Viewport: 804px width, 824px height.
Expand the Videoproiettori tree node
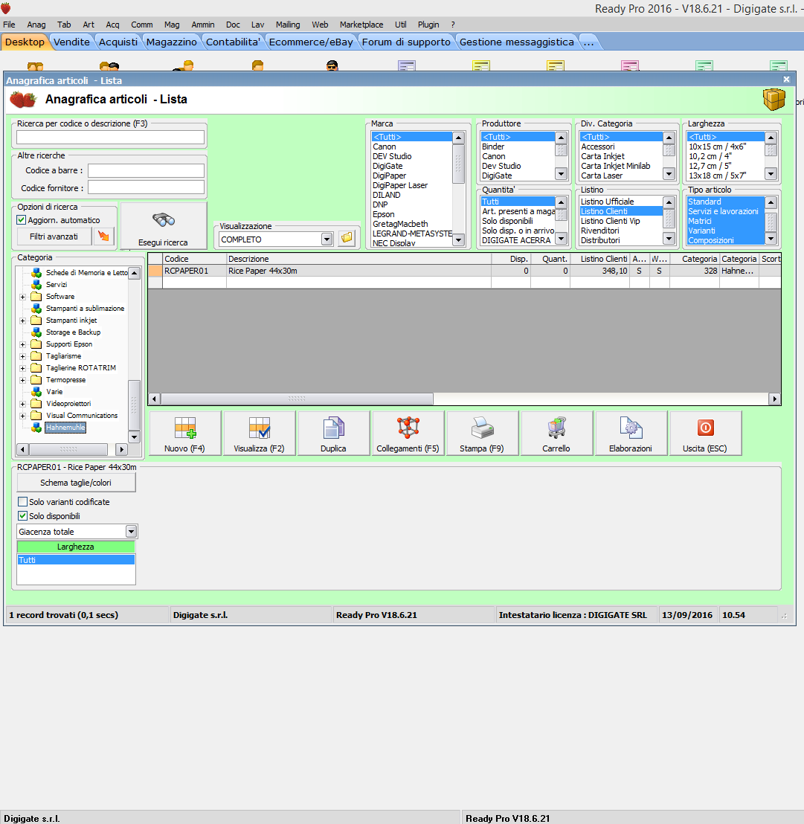[x=22, y=404]
